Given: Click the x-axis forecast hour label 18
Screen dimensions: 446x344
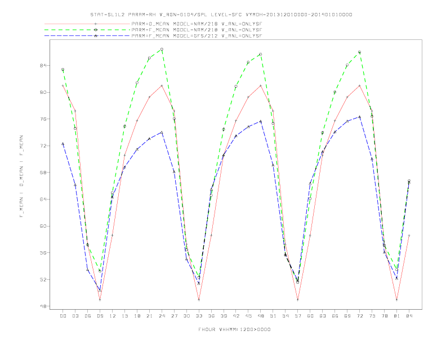Looking at the screenshot, I should 137,316.
